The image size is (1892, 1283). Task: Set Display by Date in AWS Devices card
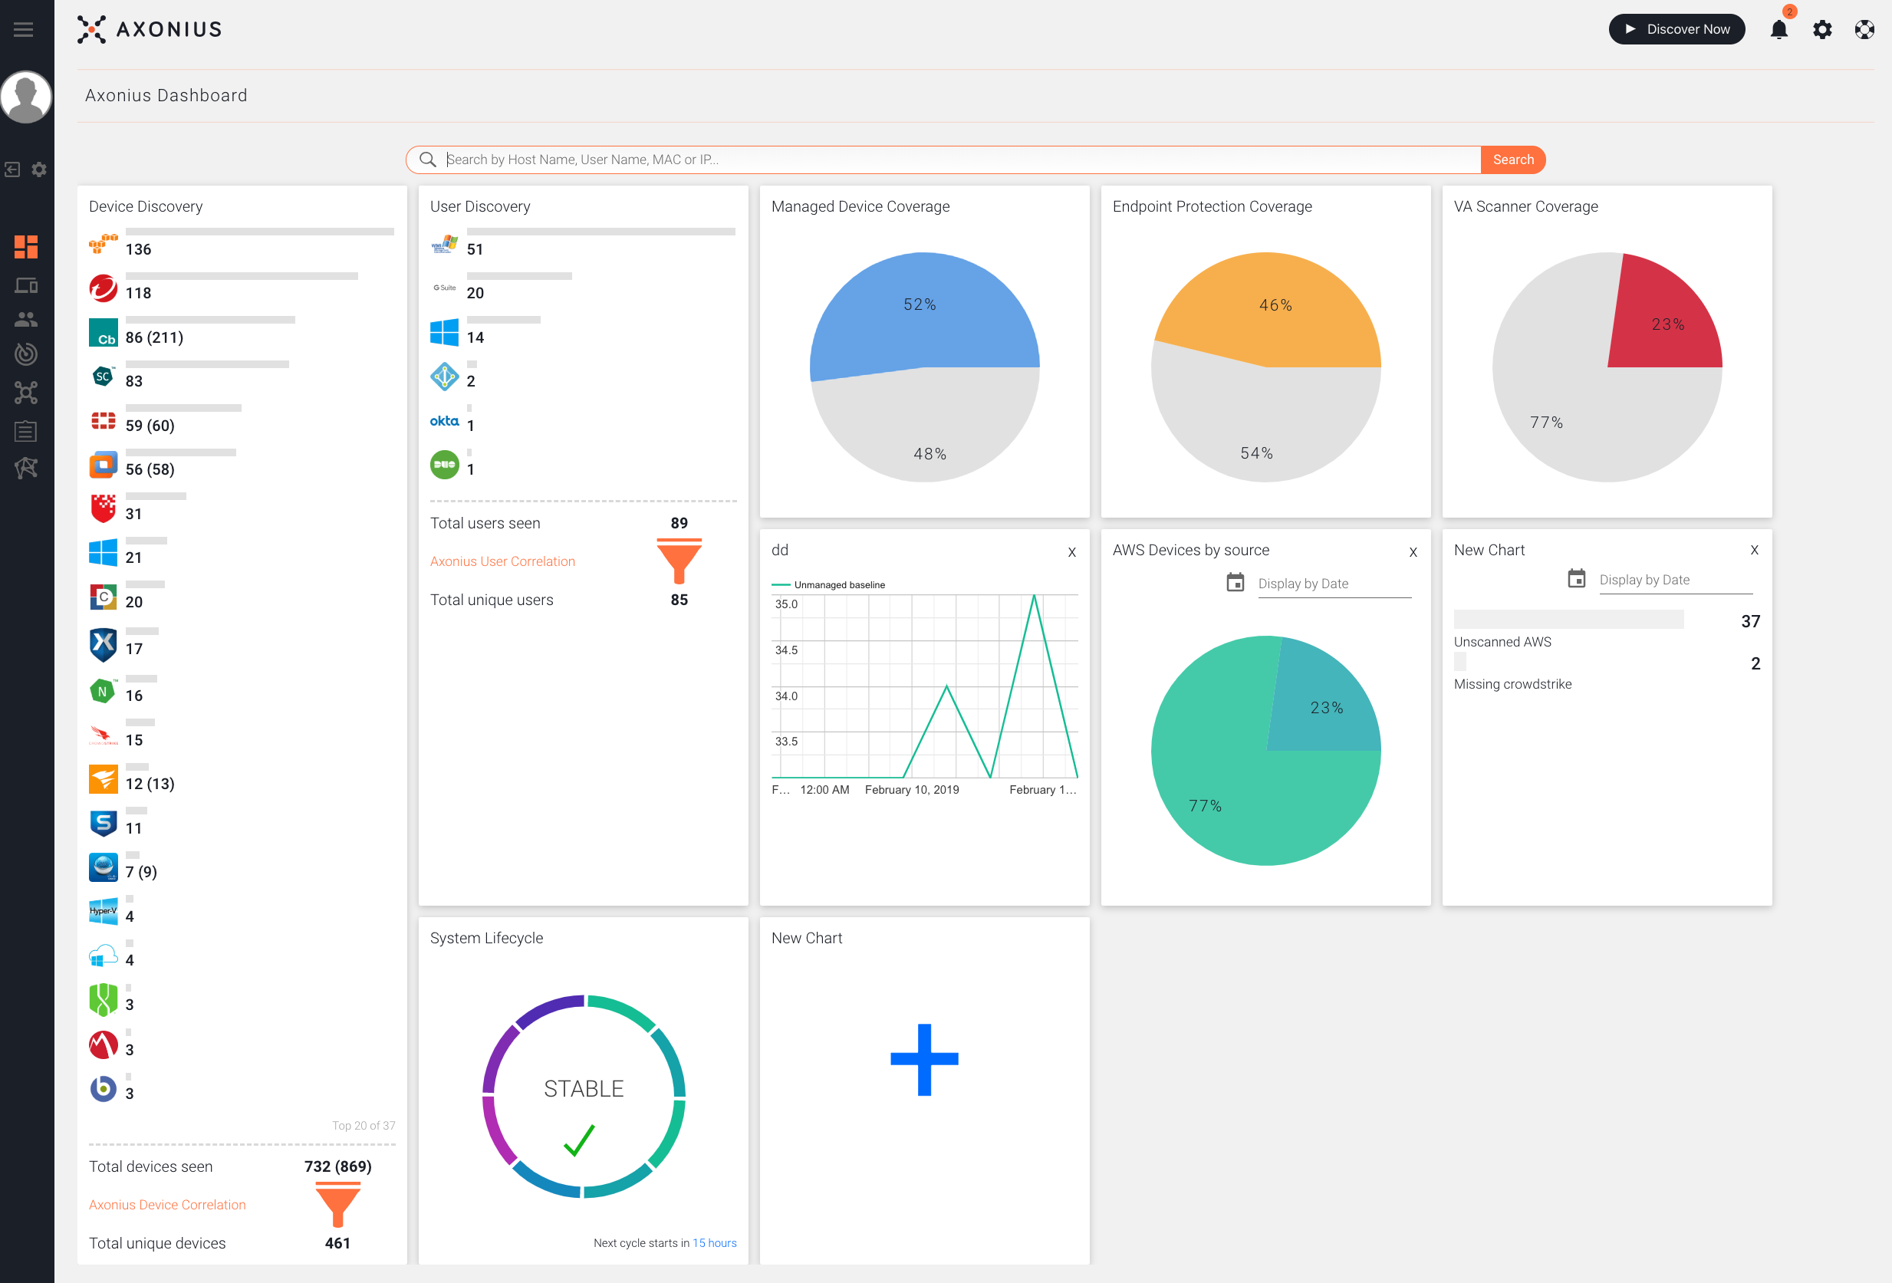pyautogui.click(x=1334, y=584)
